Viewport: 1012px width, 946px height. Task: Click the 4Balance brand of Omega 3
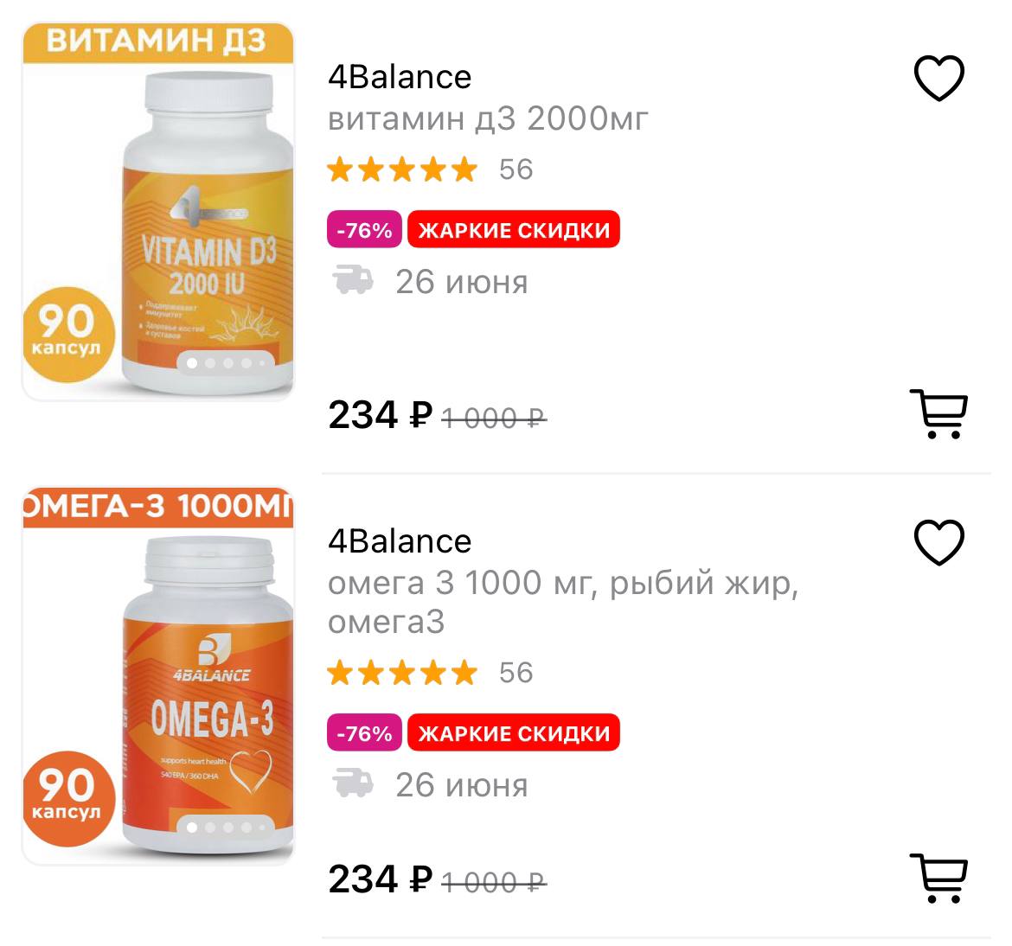coord(400,541)
